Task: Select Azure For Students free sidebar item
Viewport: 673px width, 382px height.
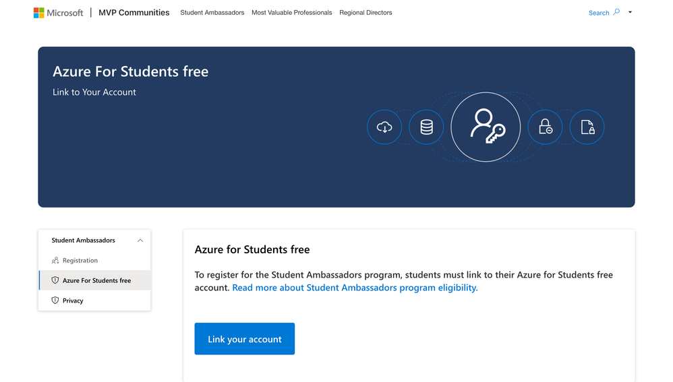Action: point(96,280)
